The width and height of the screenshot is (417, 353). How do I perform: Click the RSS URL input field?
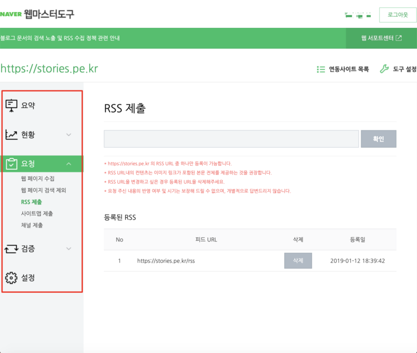pos(231,139)
